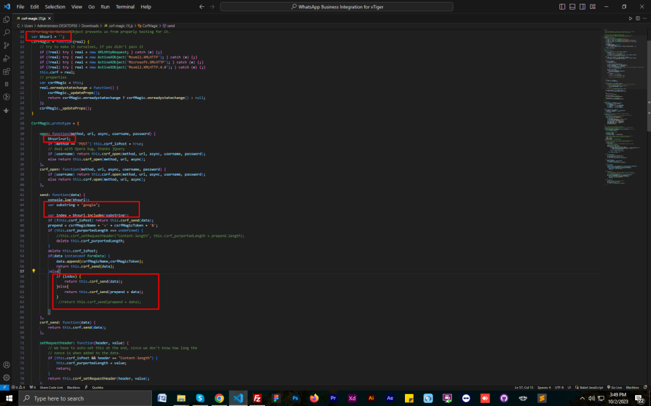Click the lightbulb code action on line 57
Image resolution: width=651 pixels, height=406 pixels.
(x=34, y=272)
